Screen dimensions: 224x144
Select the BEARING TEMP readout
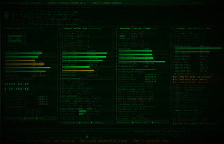pyautogui.click(x=191, y=68)
